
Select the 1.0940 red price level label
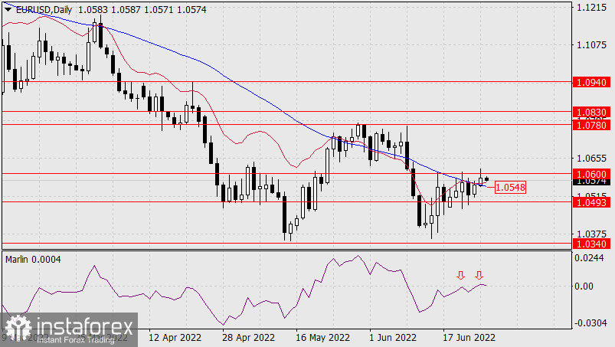tap(592, 82)
